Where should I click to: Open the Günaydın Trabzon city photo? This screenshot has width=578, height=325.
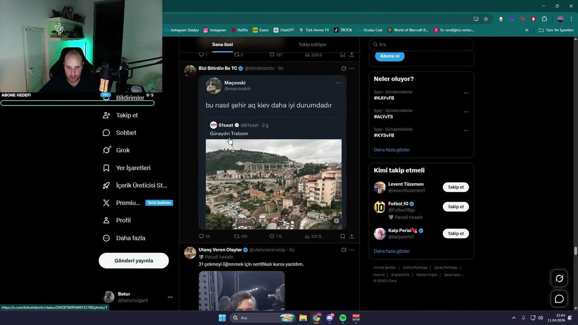[274, 184]
